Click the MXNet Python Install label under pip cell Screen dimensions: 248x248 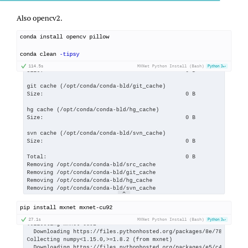(x=170, y=219)
